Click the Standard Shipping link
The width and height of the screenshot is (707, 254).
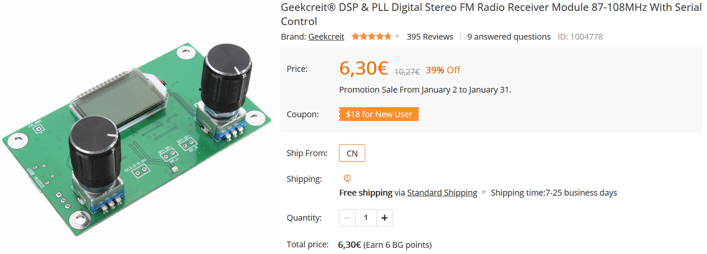(442, 193)
